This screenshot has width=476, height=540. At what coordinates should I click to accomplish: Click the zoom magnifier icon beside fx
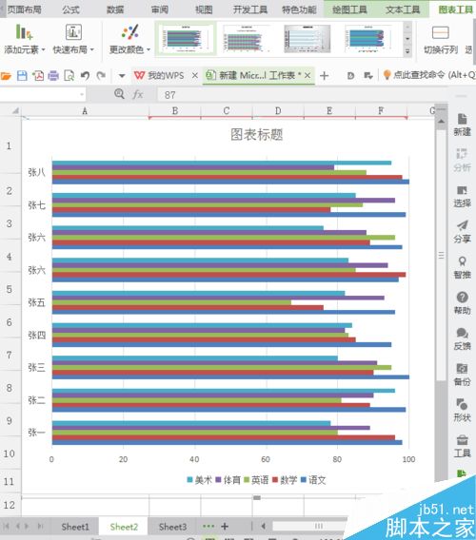click(x=119, y=94)
